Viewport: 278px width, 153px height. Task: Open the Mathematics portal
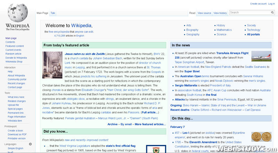pos(224,30)
